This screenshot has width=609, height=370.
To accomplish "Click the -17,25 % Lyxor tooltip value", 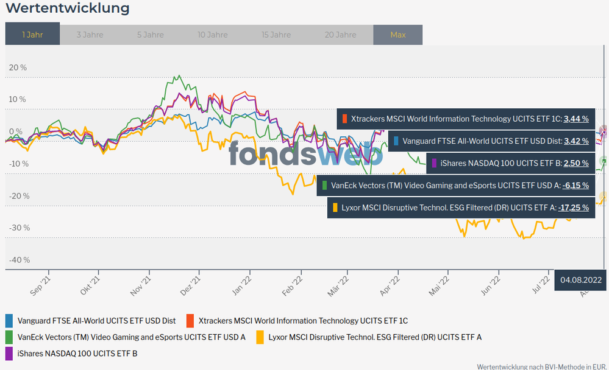I will 574,208.
